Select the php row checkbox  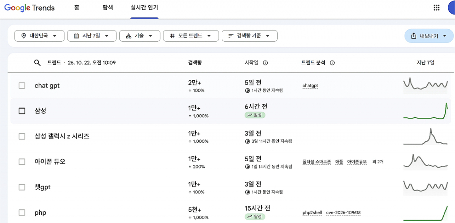[x=22, y=212]
